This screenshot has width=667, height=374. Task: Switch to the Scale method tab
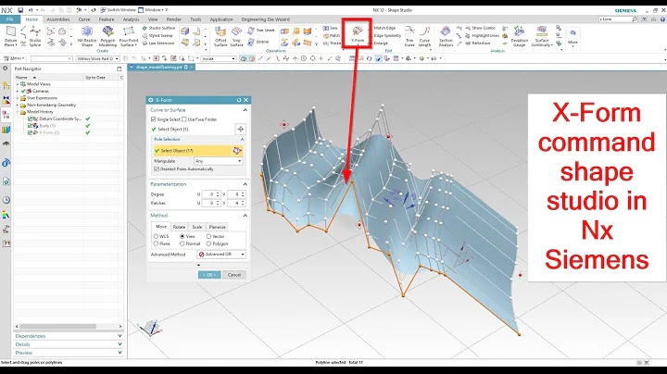pos(197,227)
